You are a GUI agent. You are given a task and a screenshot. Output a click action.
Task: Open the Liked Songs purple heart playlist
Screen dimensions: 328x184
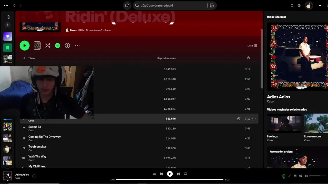click(7, 36)
